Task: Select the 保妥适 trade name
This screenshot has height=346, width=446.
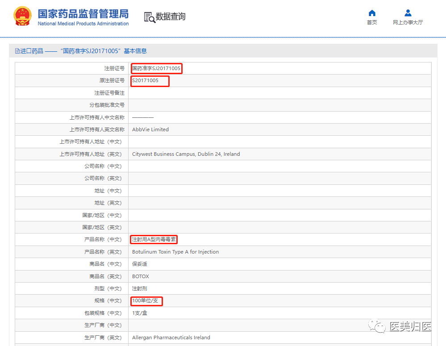Action: tap(140, 264)
